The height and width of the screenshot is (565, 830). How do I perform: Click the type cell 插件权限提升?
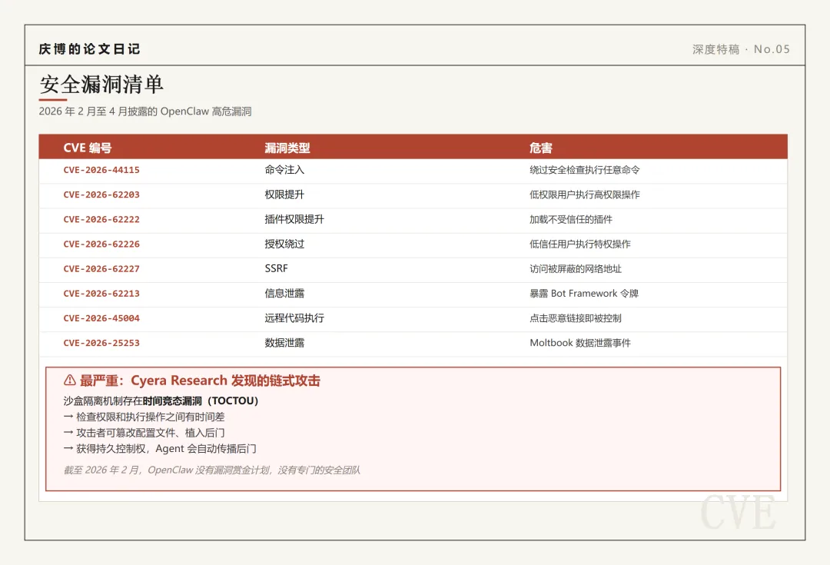tap(294, 219)
